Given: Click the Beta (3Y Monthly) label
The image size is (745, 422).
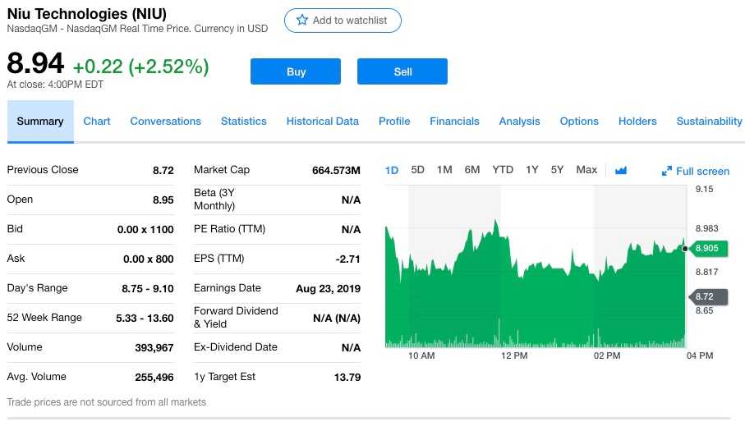Looking at the screenshot, I should pyautogui.click(x=214, y=200).
